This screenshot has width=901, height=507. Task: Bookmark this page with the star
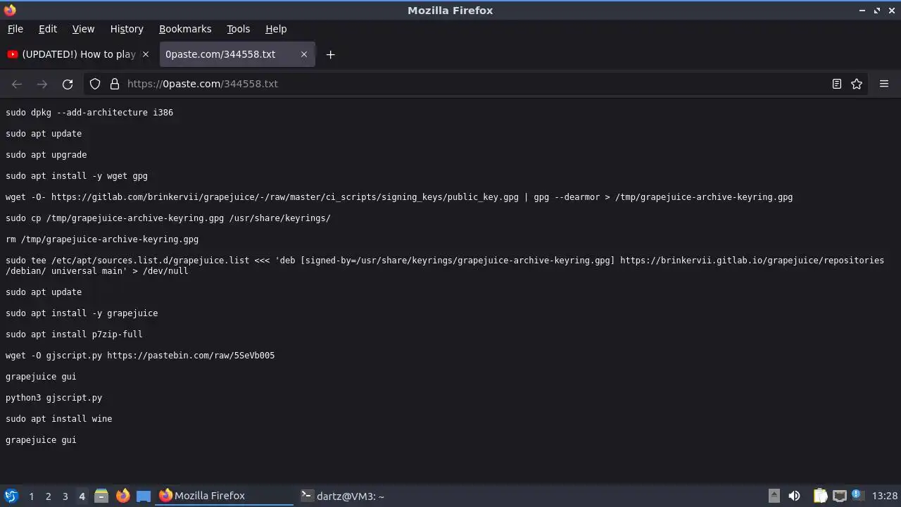[x=857, y=84]
